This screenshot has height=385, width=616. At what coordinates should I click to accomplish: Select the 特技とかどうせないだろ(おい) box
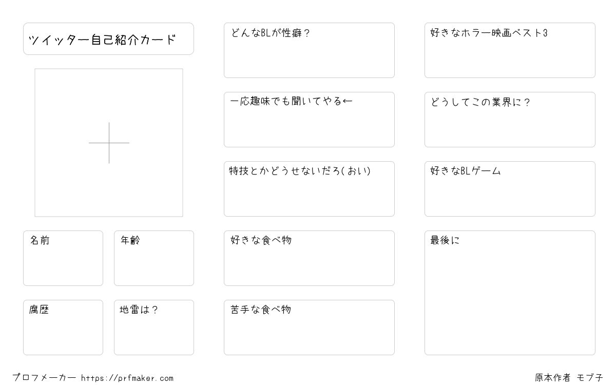[x=309, y=189]
